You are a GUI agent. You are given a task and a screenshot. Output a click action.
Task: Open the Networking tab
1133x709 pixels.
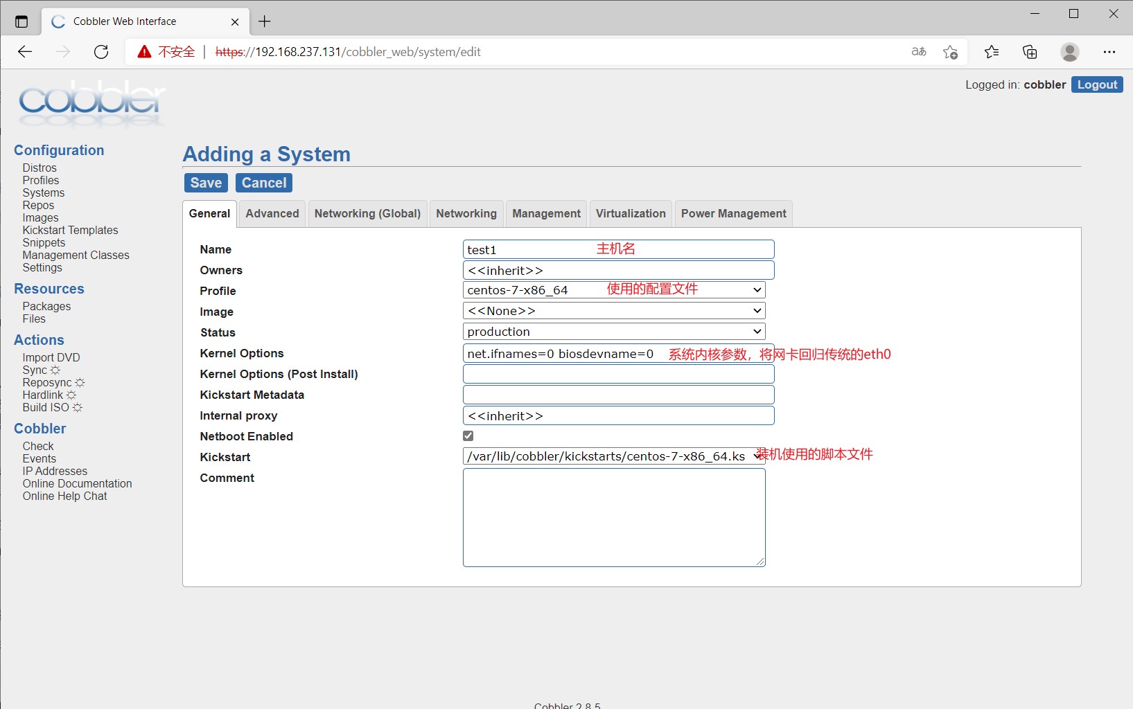pyautogui.click(x=466, y=214)
